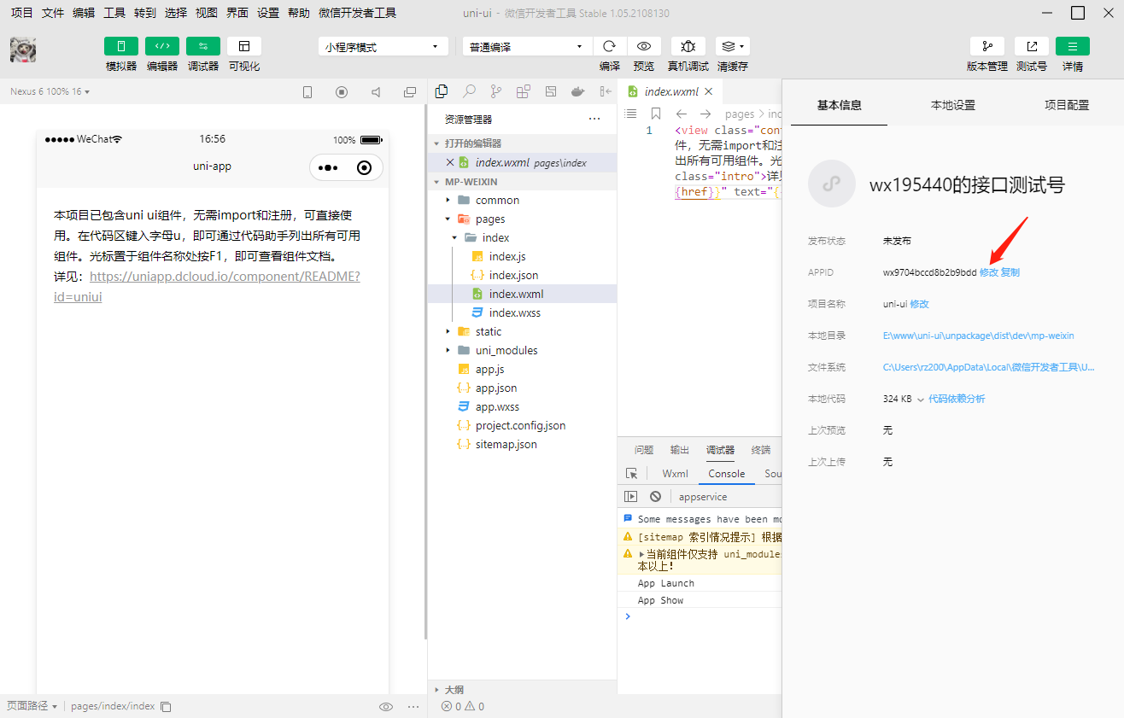Click the compile refresh icon

(x=610, y=46)
